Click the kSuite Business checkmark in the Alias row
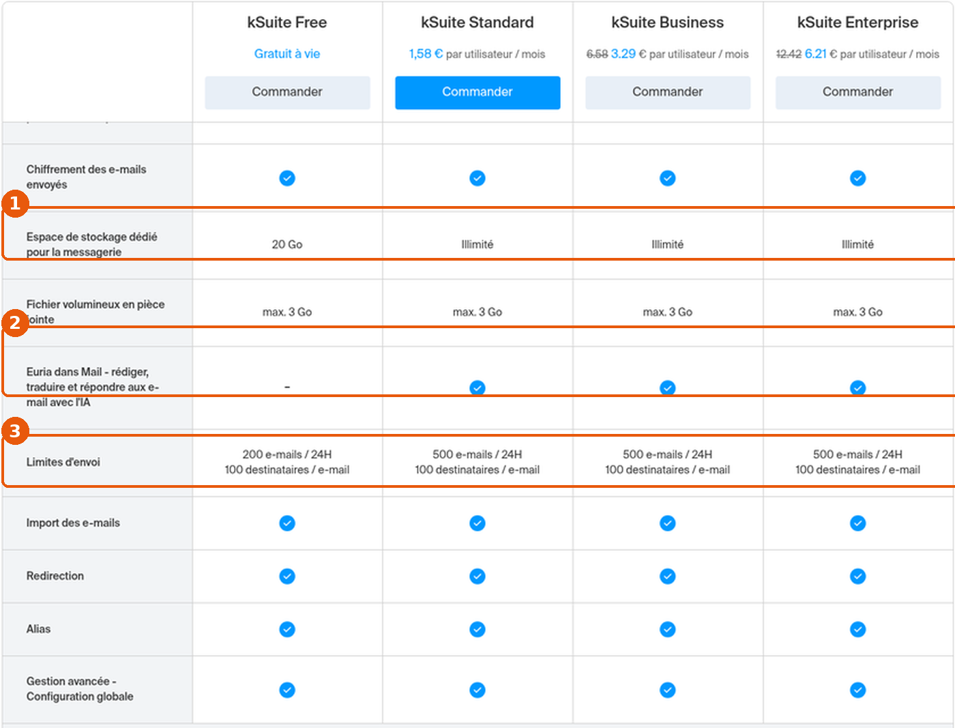Screen dimensions: 955x728 tap(668, 629)
